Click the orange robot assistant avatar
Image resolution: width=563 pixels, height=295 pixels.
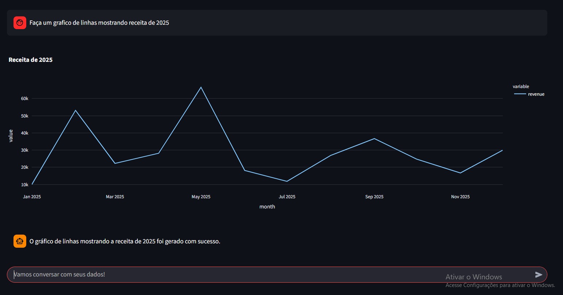pos(20,241)
